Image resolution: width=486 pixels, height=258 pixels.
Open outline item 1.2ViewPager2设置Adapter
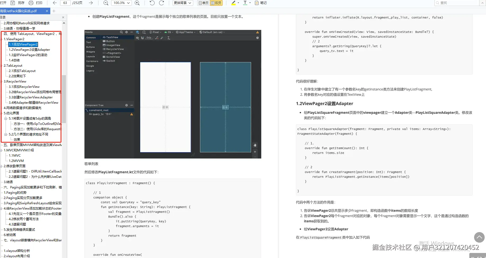click(x=29, y=50)
